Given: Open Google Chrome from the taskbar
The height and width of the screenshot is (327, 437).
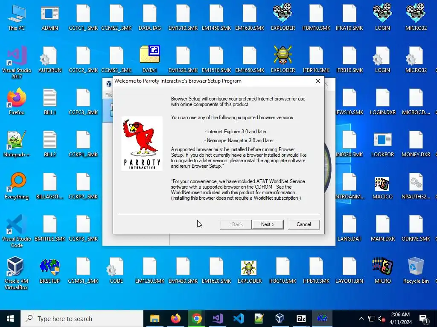Looking at the screenshot, I should 196,318.
